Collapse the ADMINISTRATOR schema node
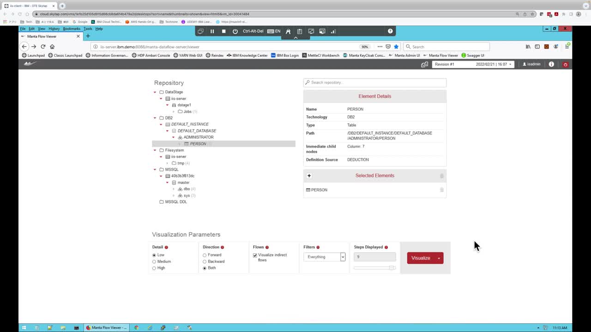This screenshot has height=332, width=591. (x=174, y=137)
